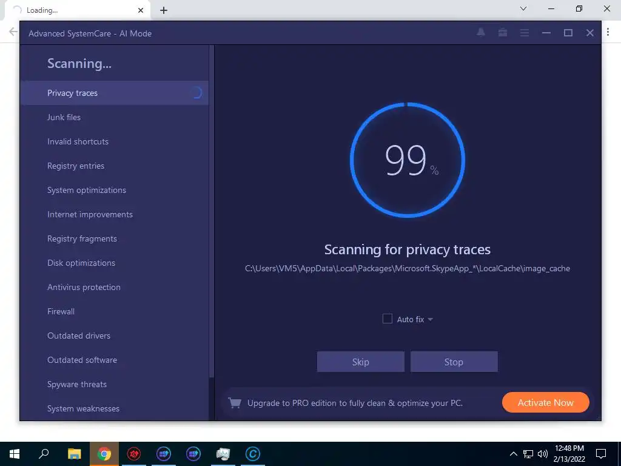The height and width of the screenshot is (466, 621).
Task: Select System weaknesses item
Action: 114,408
